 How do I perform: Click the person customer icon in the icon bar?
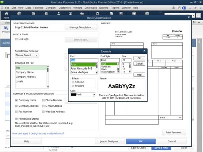[59, 13]
